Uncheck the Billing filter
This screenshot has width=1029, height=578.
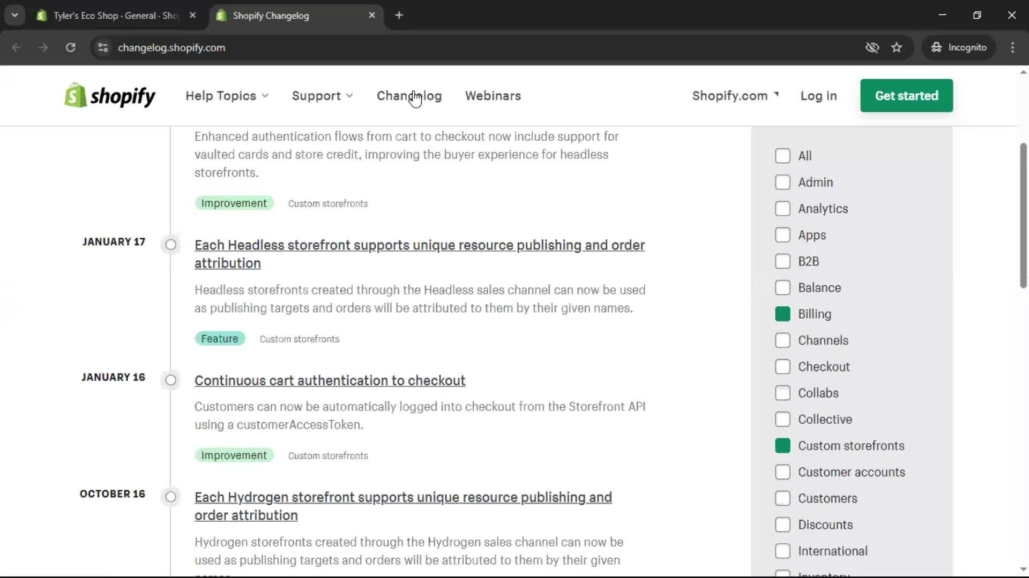782,314
